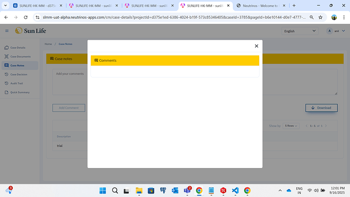Click the Add your comments text area
Viewport: 350px width, 197px height.
[x=195, y=82]
